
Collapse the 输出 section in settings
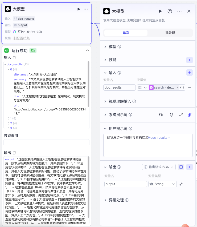pos(105,167)
